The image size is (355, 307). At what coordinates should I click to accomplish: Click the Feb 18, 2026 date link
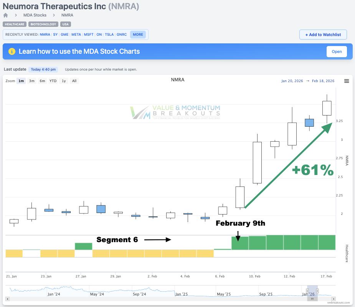[x=323, y=81]
